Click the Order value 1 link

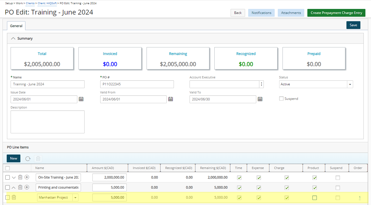click(360, 197)
